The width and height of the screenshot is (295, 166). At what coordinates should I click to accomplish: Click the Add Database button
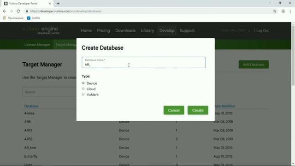(254, 65)
